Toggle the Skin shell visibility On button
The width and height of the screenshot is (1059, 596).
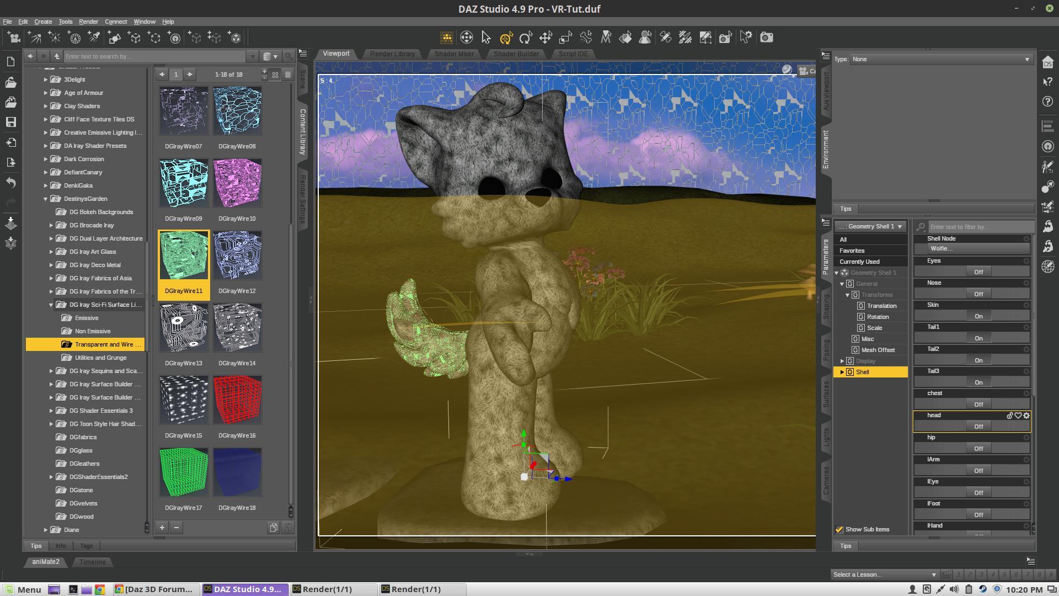click(x=978, y=316)
